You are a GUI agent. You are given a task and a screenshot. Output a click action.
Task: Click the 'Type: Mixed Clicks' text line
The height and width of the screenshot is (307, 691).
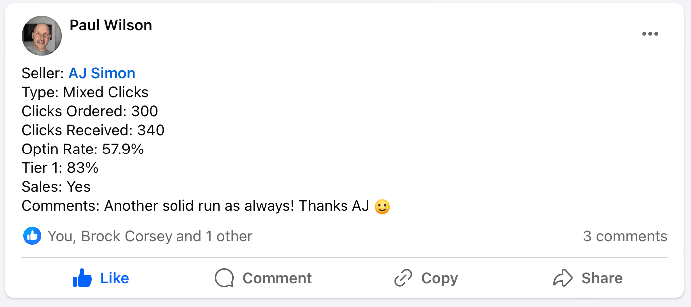pyautogui.click(x=85, y=92)
